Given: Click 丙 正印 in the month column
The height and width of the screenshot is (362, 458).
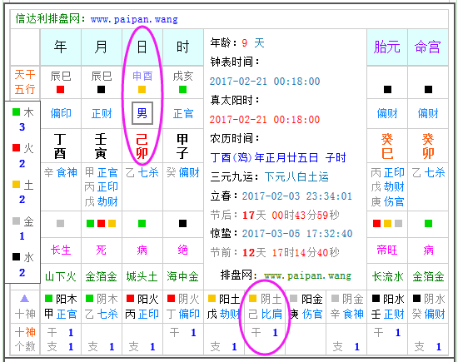Looking at the screenshot, I should (101, 187).
